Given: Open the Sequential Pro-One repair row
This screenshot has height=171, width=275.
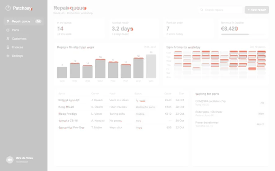Looking at the screenshot, I should 121,128.
